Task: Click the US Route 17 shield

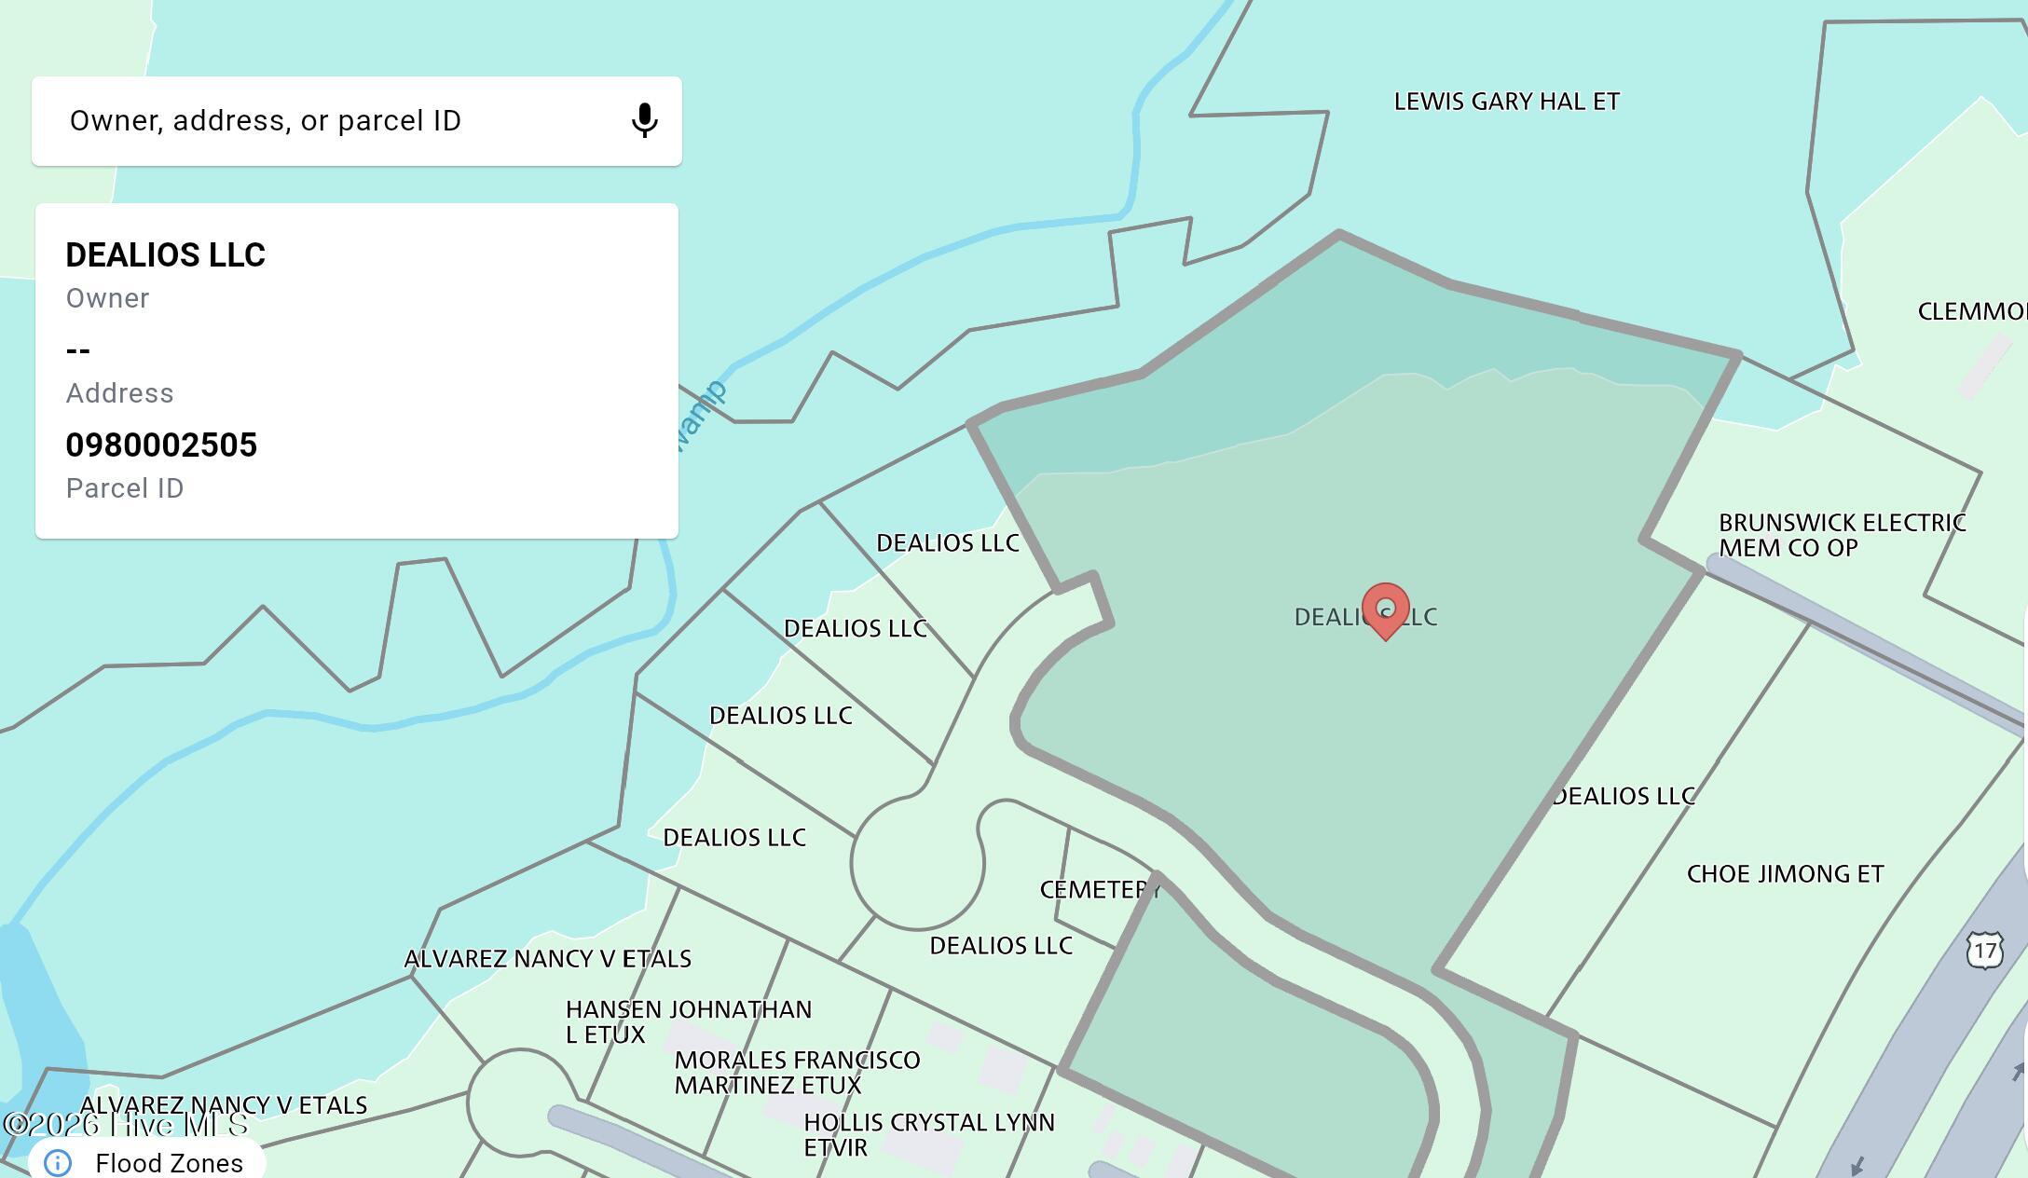Action: point(1984,951)
